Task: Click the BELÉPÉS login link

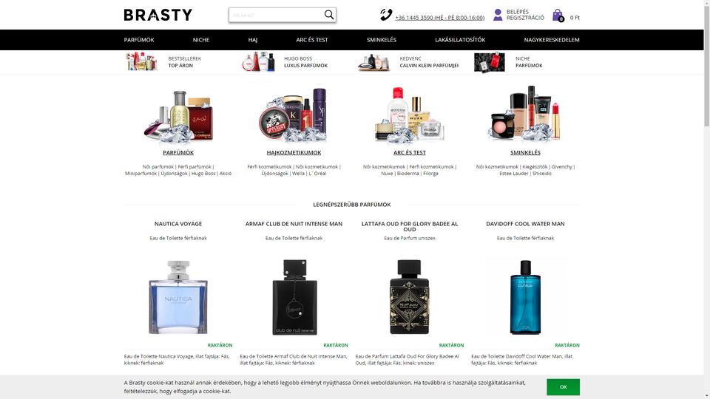Action: (518, 12)
